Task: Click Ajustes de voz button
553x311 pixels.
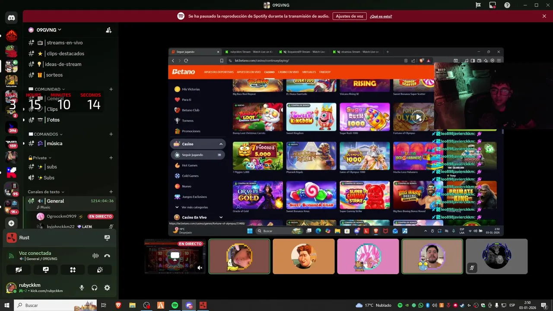Action: click(350, 16)
